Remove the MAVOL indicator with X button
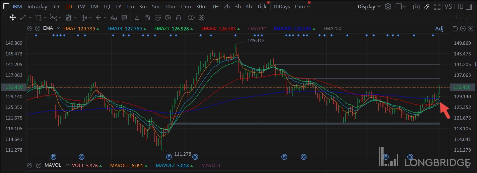Image resolution: width=477 pixels, height=173 pixels. click(x=38, y=165)
